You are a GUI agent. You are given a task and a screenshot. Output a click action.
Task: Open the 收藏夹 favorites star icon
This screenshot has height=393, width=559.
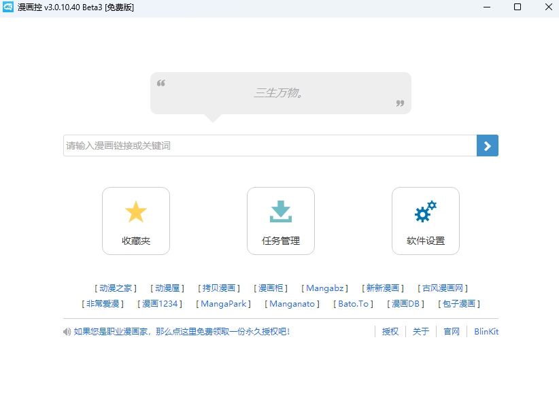[135, 211]
